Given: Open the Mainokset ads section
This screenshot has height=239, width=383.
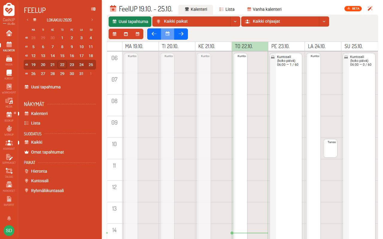Looking at the screenshot, I should click(x=9, y=187).
